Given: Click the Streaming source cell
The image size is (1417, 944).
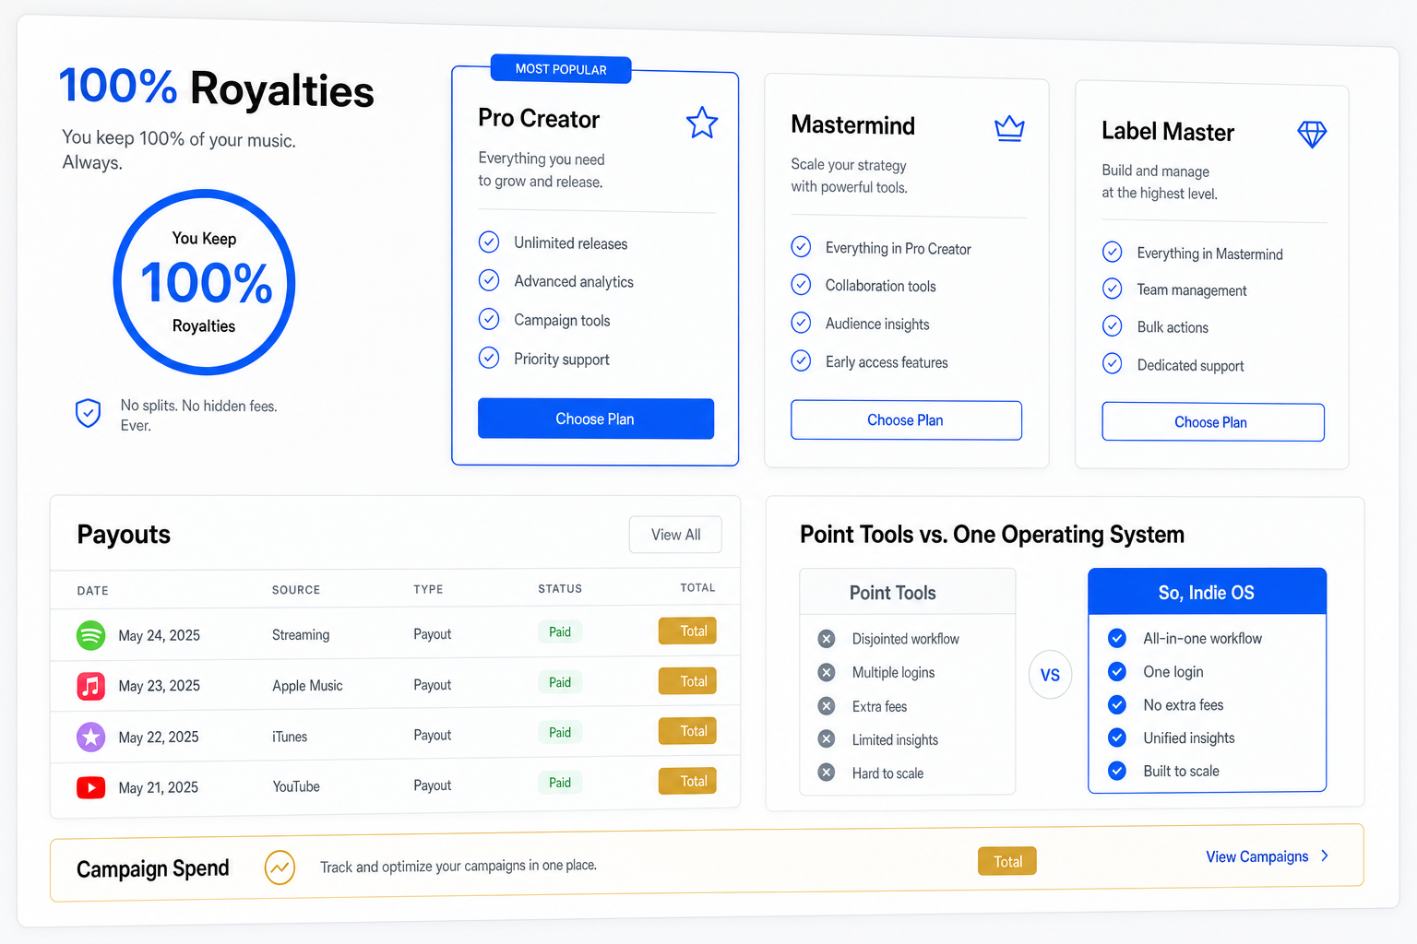Looking at the screenshot, I should [x=301, y=635].
